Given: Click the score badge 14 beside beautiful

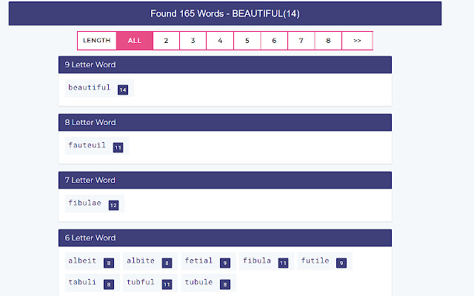Looking at the screenshot, I should [123, 90].
